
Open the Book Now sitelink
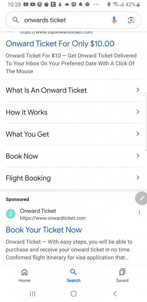[73, 156]
